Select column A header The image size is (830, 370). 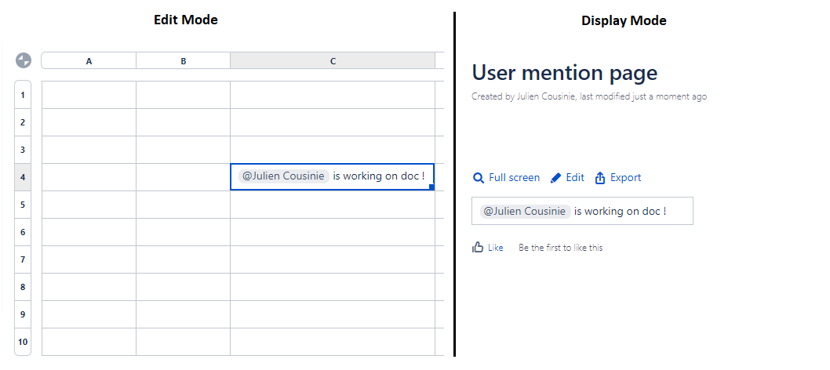(x=89, y=61)
